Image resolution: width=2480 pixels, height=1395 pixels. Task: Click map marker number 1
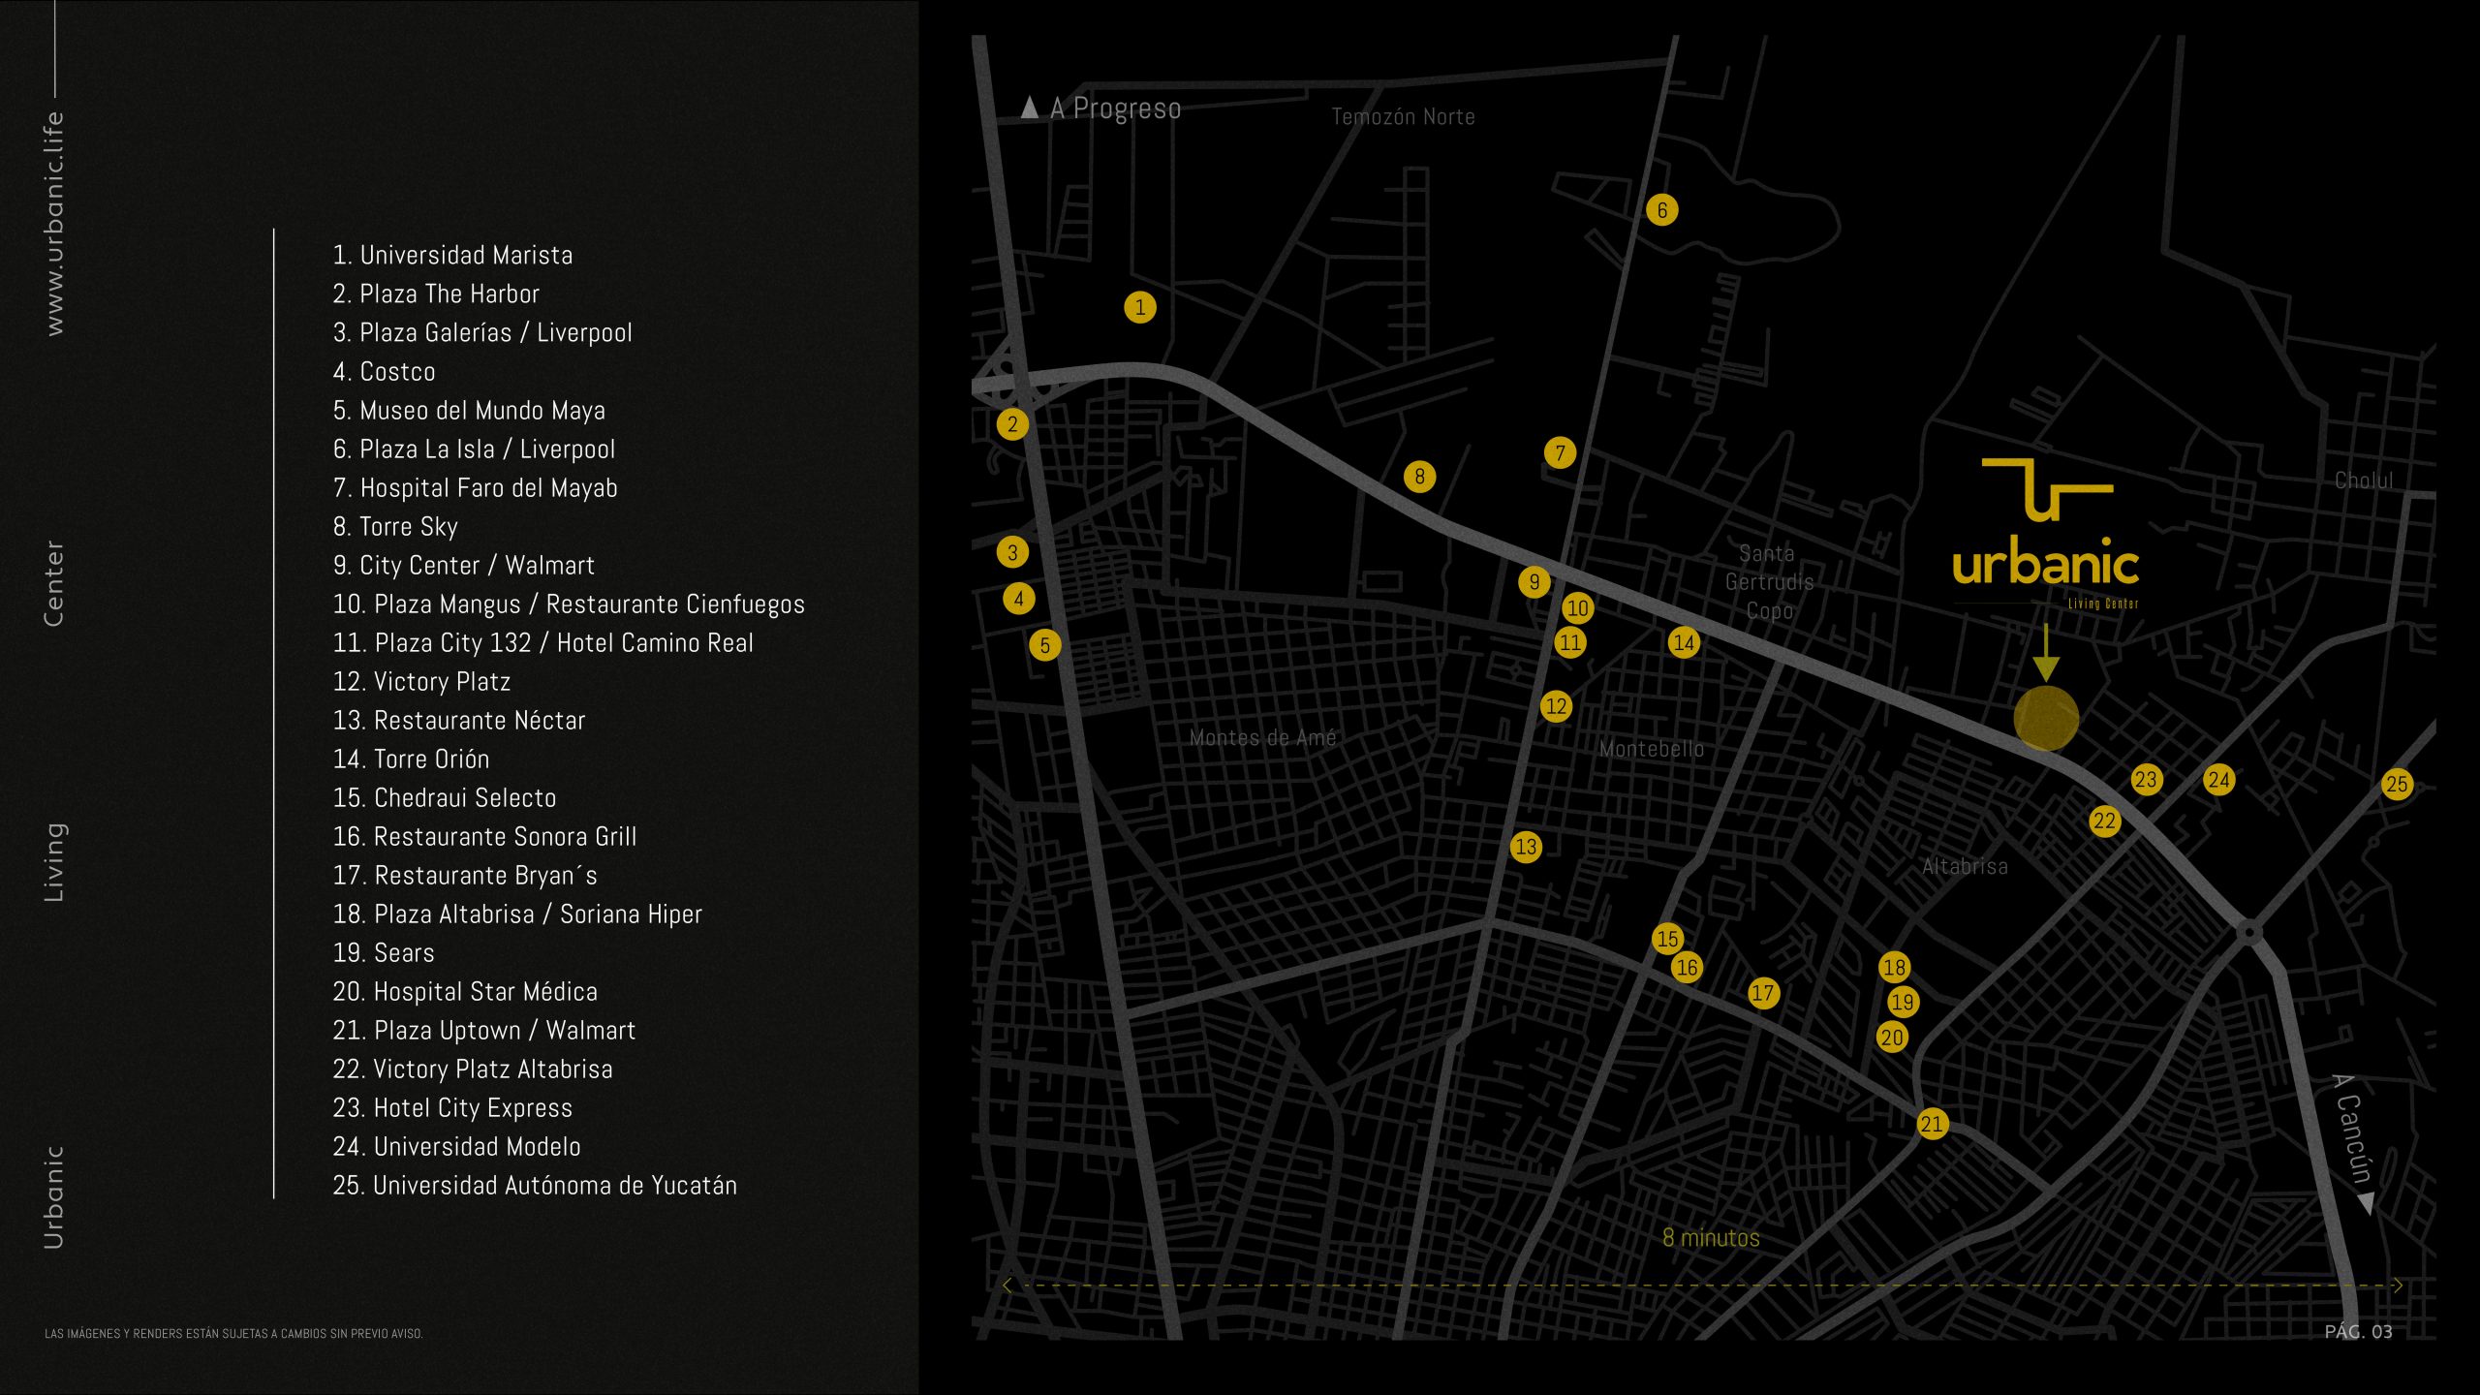coord(1139,307)
